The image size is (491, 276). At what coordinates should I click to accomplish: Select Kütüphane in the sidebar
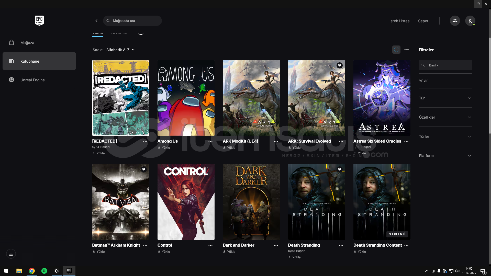pyautogui.click(x=39, y=61)
